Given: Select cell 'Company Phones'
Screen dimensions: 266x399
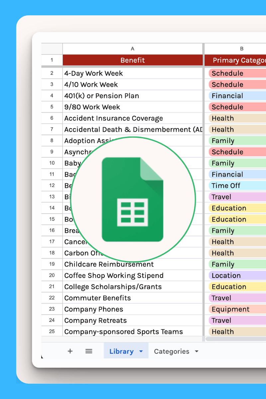Looking at the screenshot, I should point(132,309).
